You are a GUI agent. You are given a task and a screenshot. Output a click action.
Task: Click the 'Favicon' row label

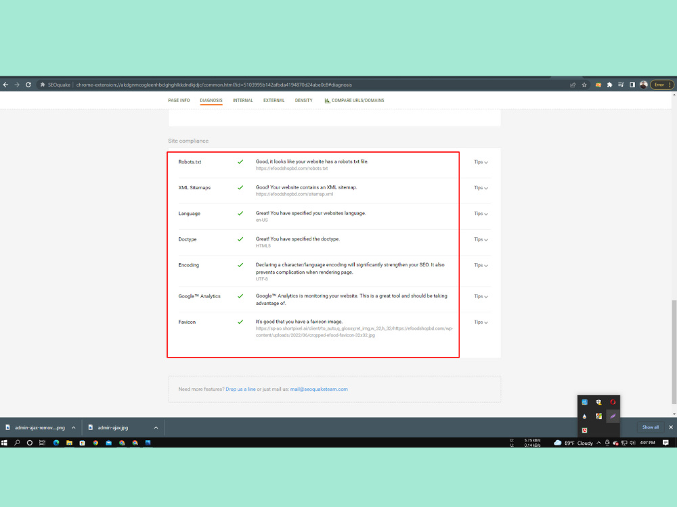187,322
